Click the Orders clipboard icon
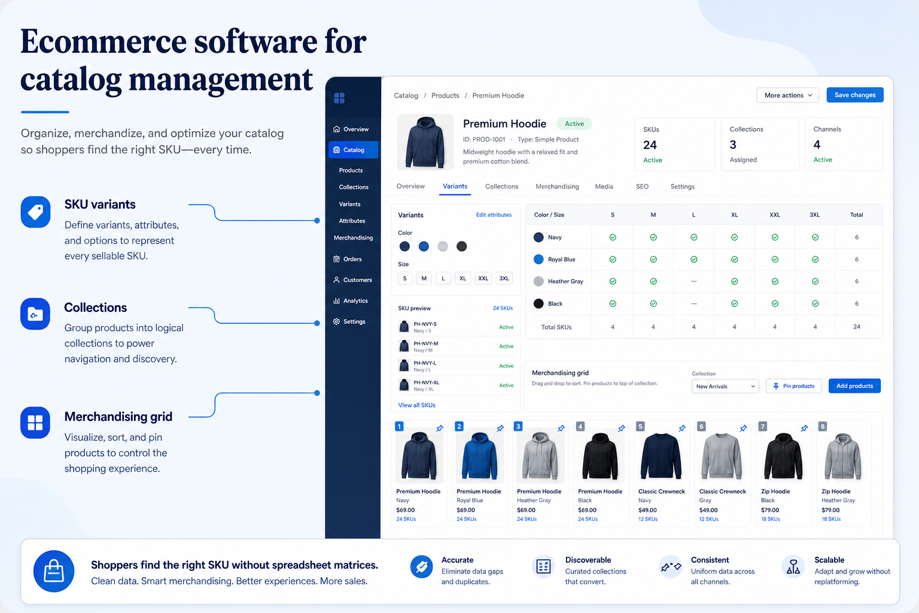This screenshot has height=613, width=919. 336,259
